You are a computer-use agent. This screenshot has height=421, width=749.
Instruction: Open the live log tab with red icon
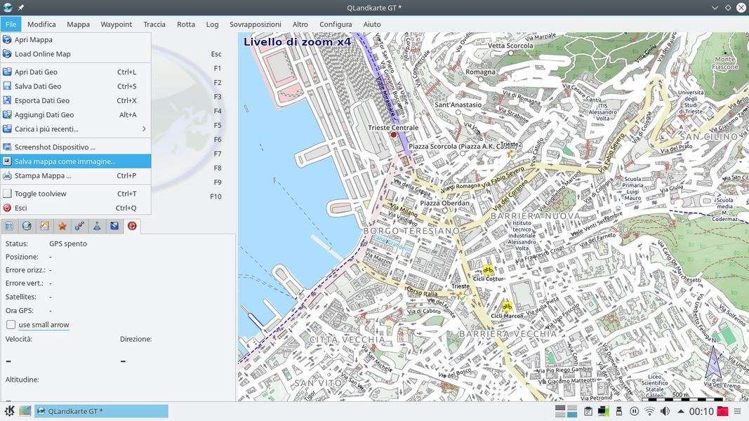click(132, 226)
